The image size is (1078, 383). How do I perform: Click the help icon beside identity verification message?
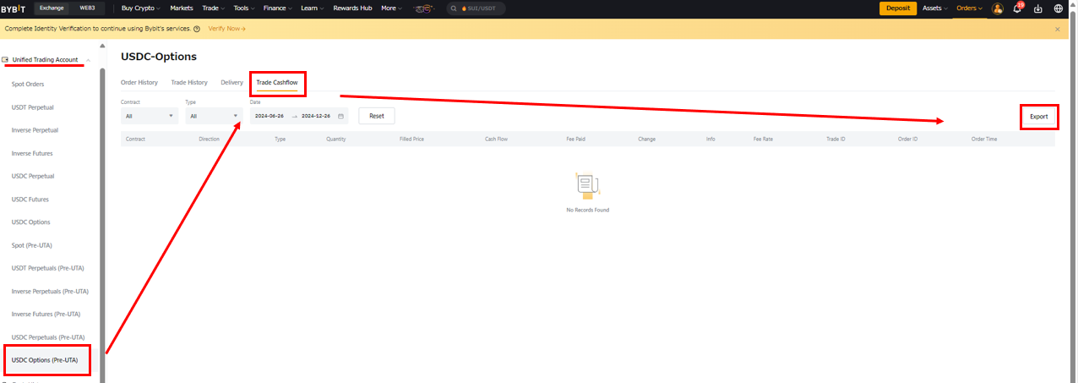click(197, 29)
